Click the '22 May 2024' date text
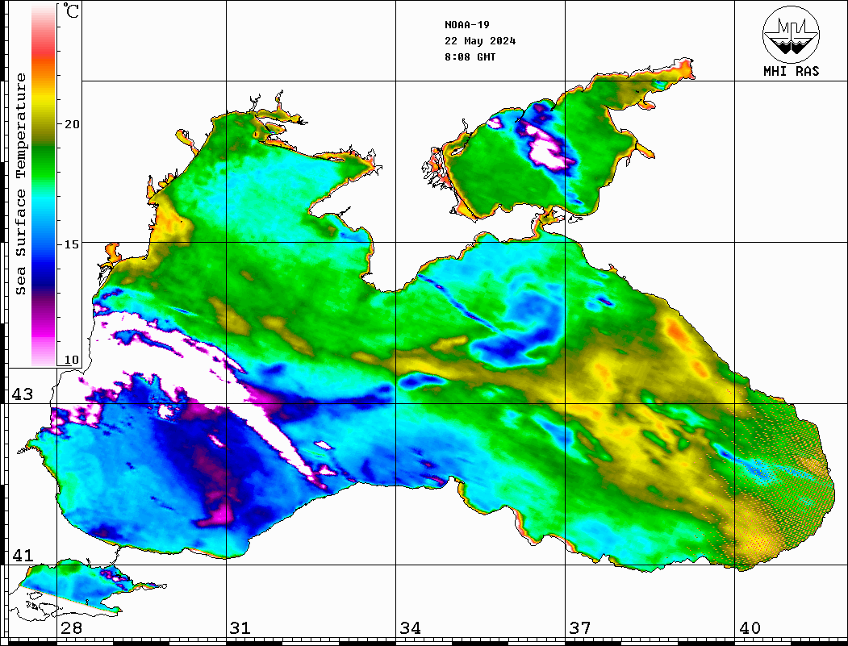This screenshot has width=848, height=646. (480, 41)
